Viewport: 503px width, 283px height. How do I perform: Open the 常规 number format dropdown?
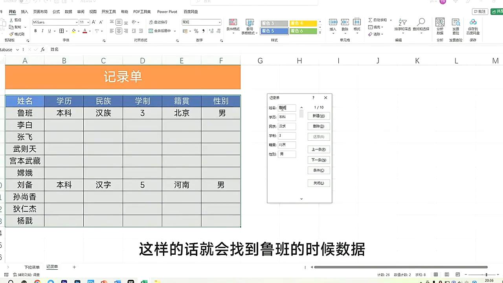point(219,22)
